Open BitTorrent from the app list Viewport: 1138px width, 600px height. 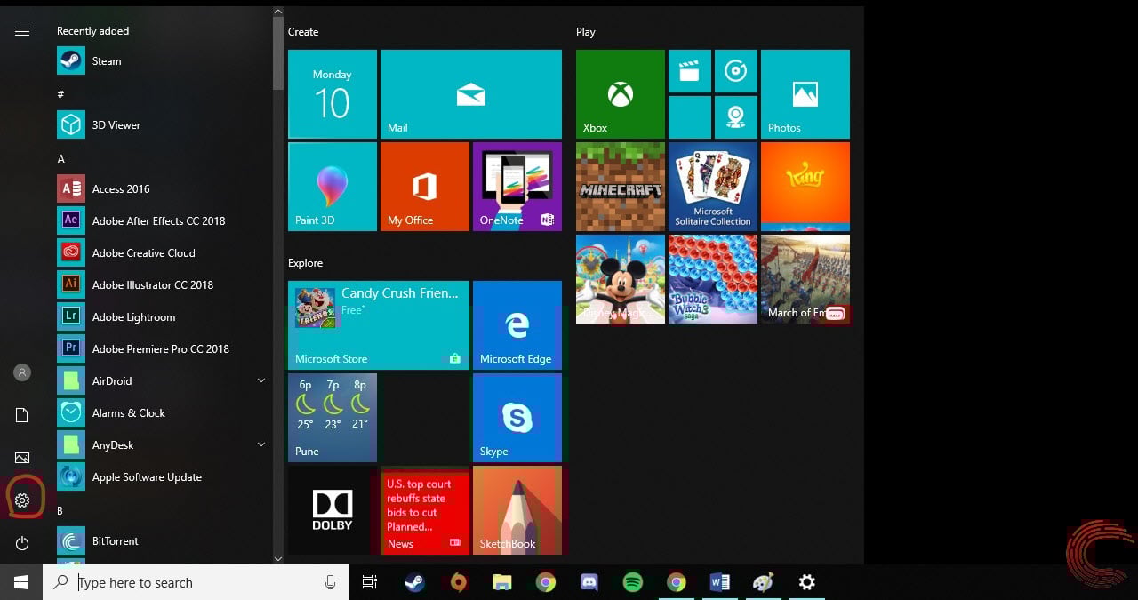click(160, 541)
